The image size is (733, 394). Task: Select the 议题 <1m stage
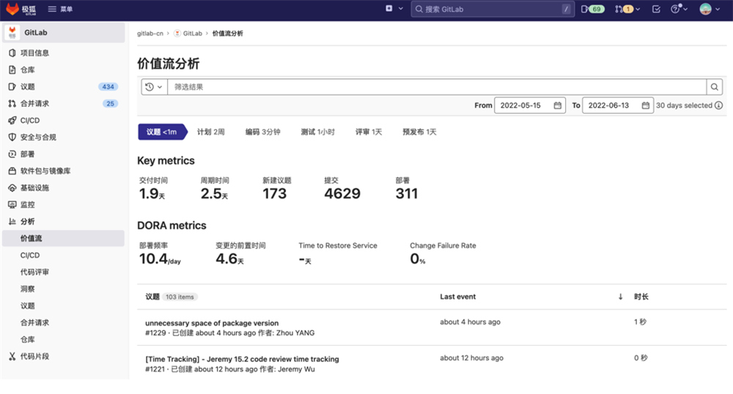tap(162, 132)
